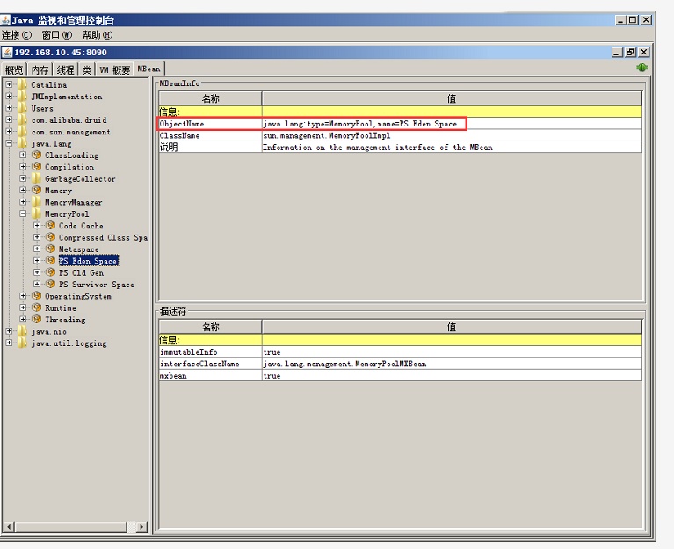Expand the java.util.logging node

click(x=9, y=343)
